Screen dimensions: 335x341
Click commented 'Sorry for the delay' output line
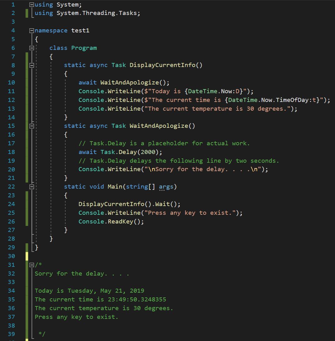82,274
